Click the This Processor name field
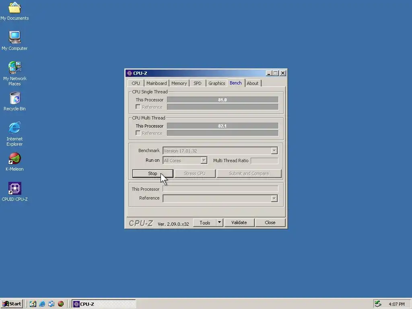The height and width of the screenshot is (309, 412). pos(220,189)
